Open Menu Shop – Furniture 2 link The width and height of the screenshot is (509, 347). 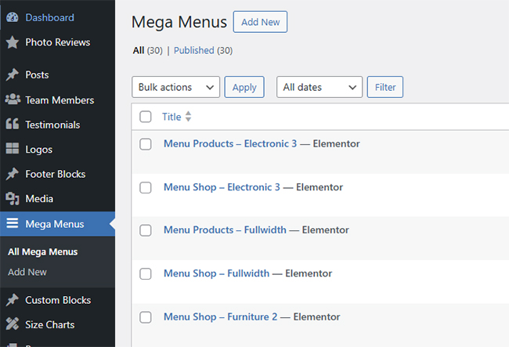click(220, 316)
